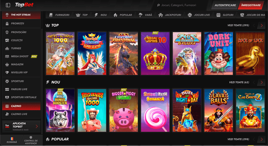The image size is (268, 146).
Task: Click the help center question icon
Action: 31,137
